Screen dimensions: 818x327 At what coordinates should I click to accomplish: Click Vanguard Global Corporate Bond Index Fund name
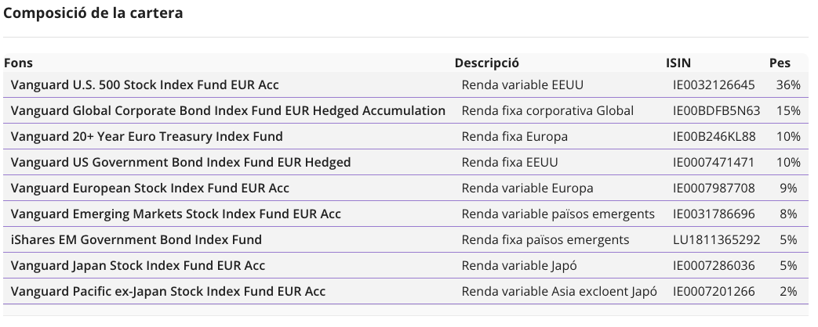point(228,110)
